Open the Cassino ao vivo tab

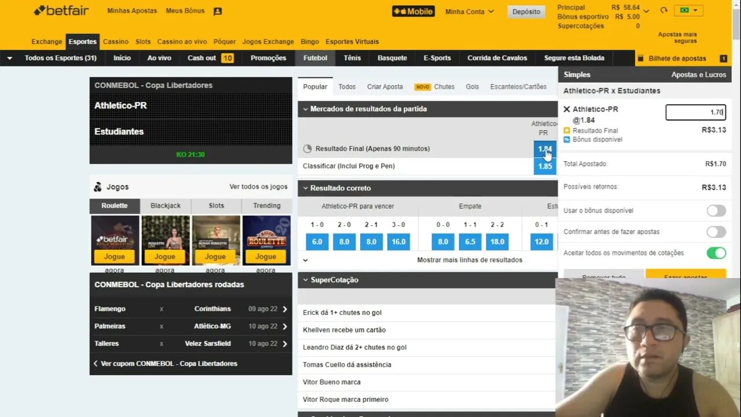(x=182, y=42)
